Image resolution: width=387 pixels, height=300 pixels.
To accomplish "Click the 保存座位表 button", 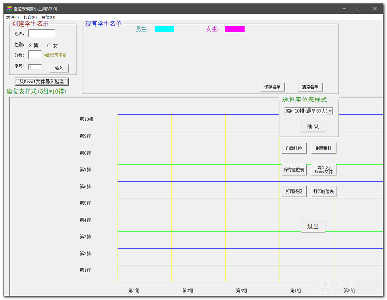I will tap(294, 170).
